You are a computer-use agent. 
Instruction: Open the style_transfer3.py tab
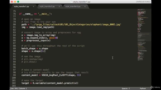(x=73, y=6)
